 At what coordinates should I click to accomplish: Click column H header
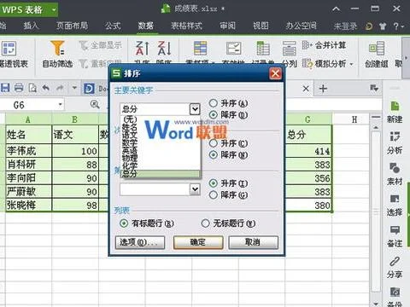pos(354,119)
